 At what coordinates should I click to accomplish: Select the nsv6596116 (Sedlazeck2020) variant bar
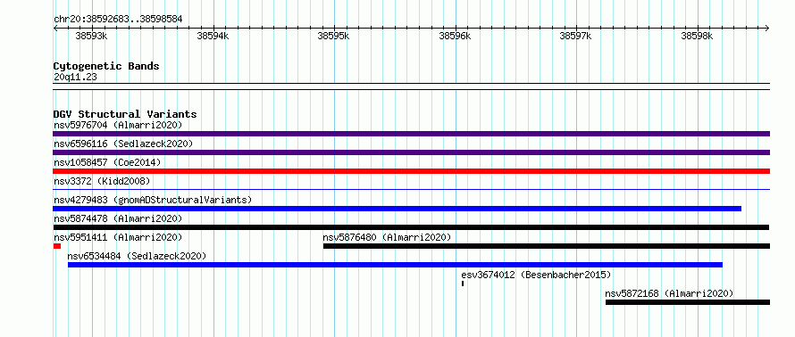coord(411,152)
